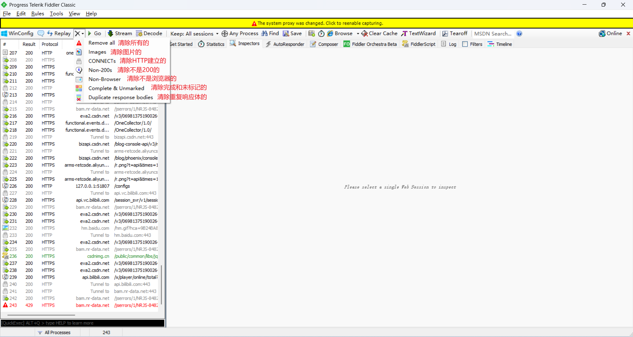633x337 pixels.
Task: Select session 216 eva2.csdn.net row
Action: tap(80, 116)
